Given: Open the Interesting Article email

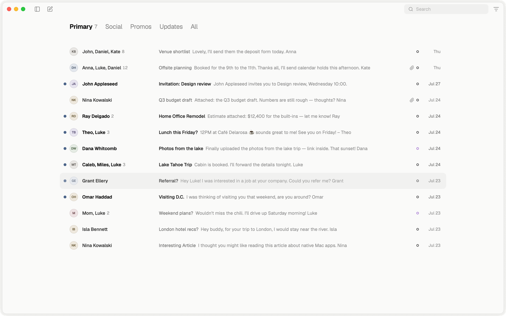Looking at the screenshot, I should coord(253,245).
